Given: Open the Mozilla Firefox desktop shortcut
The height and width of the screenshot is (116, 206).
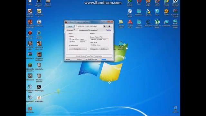Looking at the screenshot, I should tap(148, 3).
